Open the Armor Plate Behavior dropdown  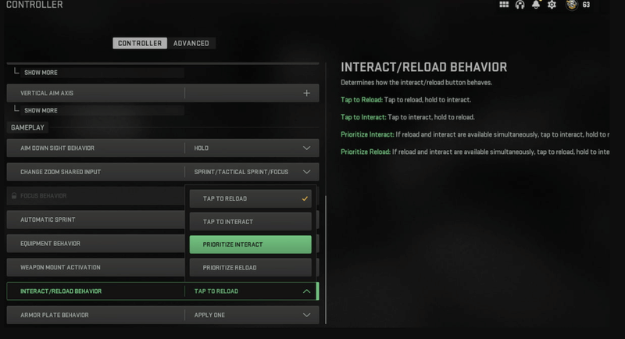tap(306, 316)
